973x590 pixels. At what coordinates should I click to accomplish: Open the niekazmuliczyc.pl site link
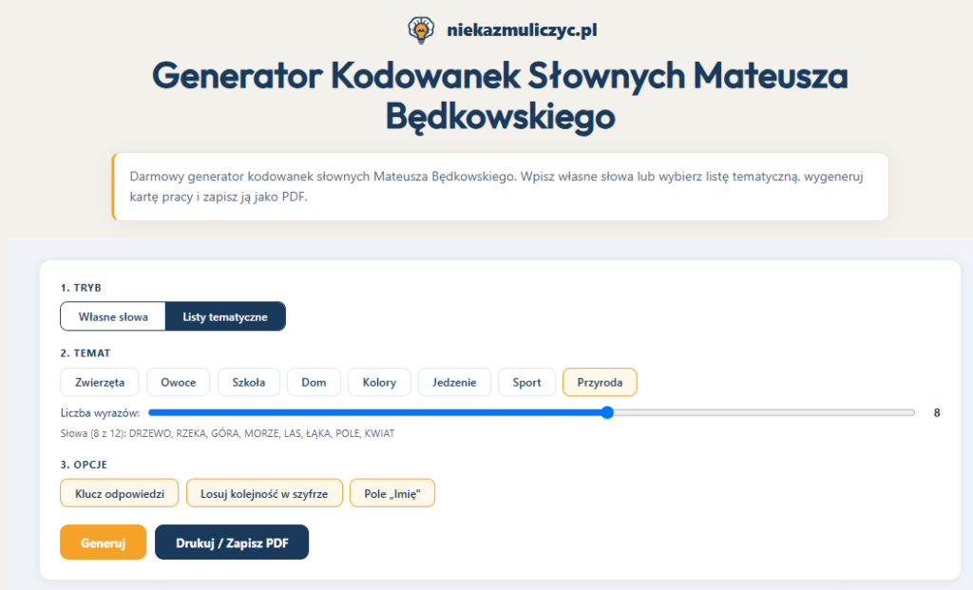point(522,29)
